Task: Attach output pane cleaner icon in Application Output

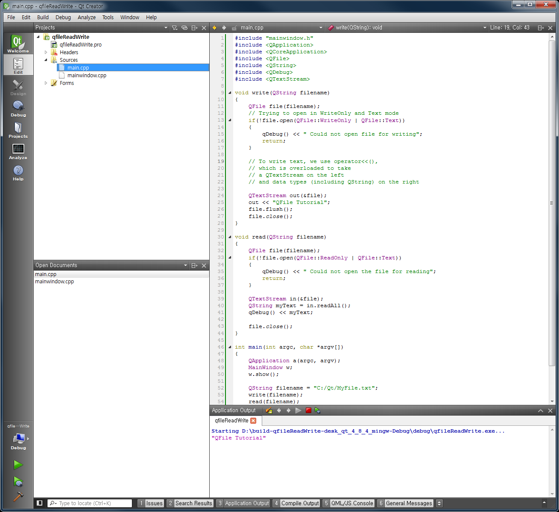Action: tap(269, 410)
